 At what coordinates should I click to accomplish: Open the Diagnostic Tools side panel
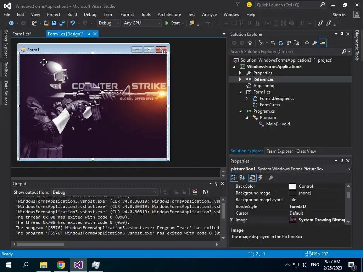tap(357, 45)
